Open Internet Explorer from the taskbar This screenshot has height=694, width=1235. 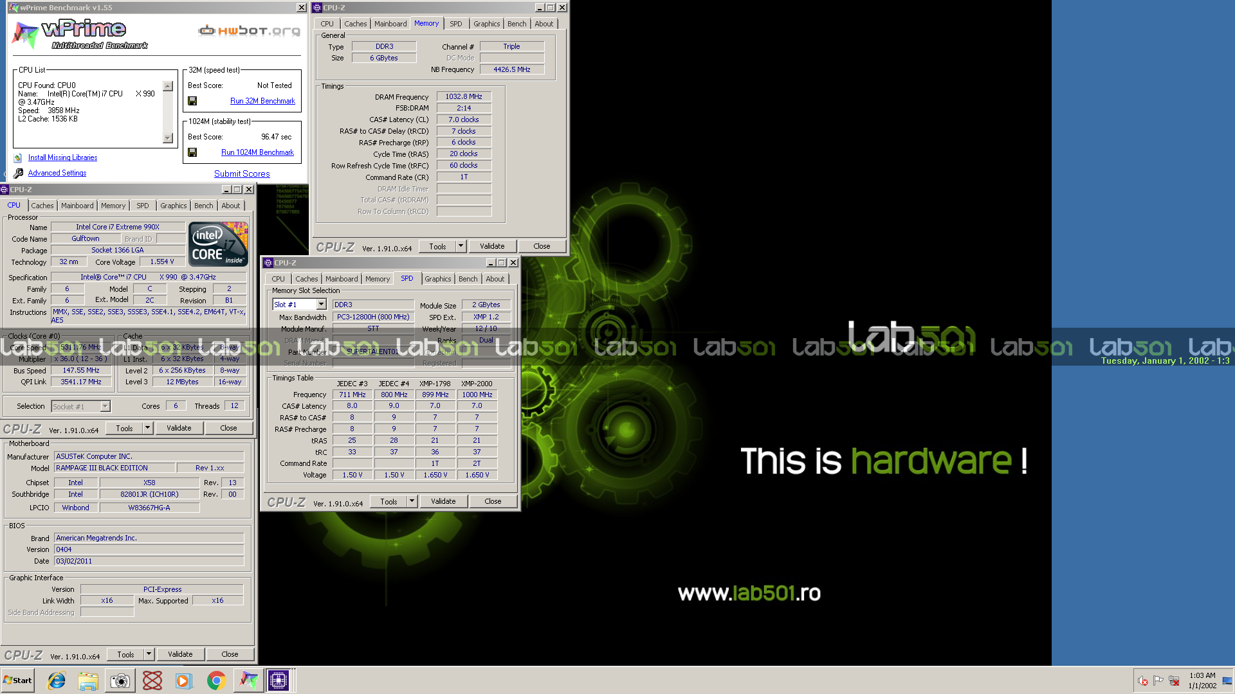click(57, 681)
